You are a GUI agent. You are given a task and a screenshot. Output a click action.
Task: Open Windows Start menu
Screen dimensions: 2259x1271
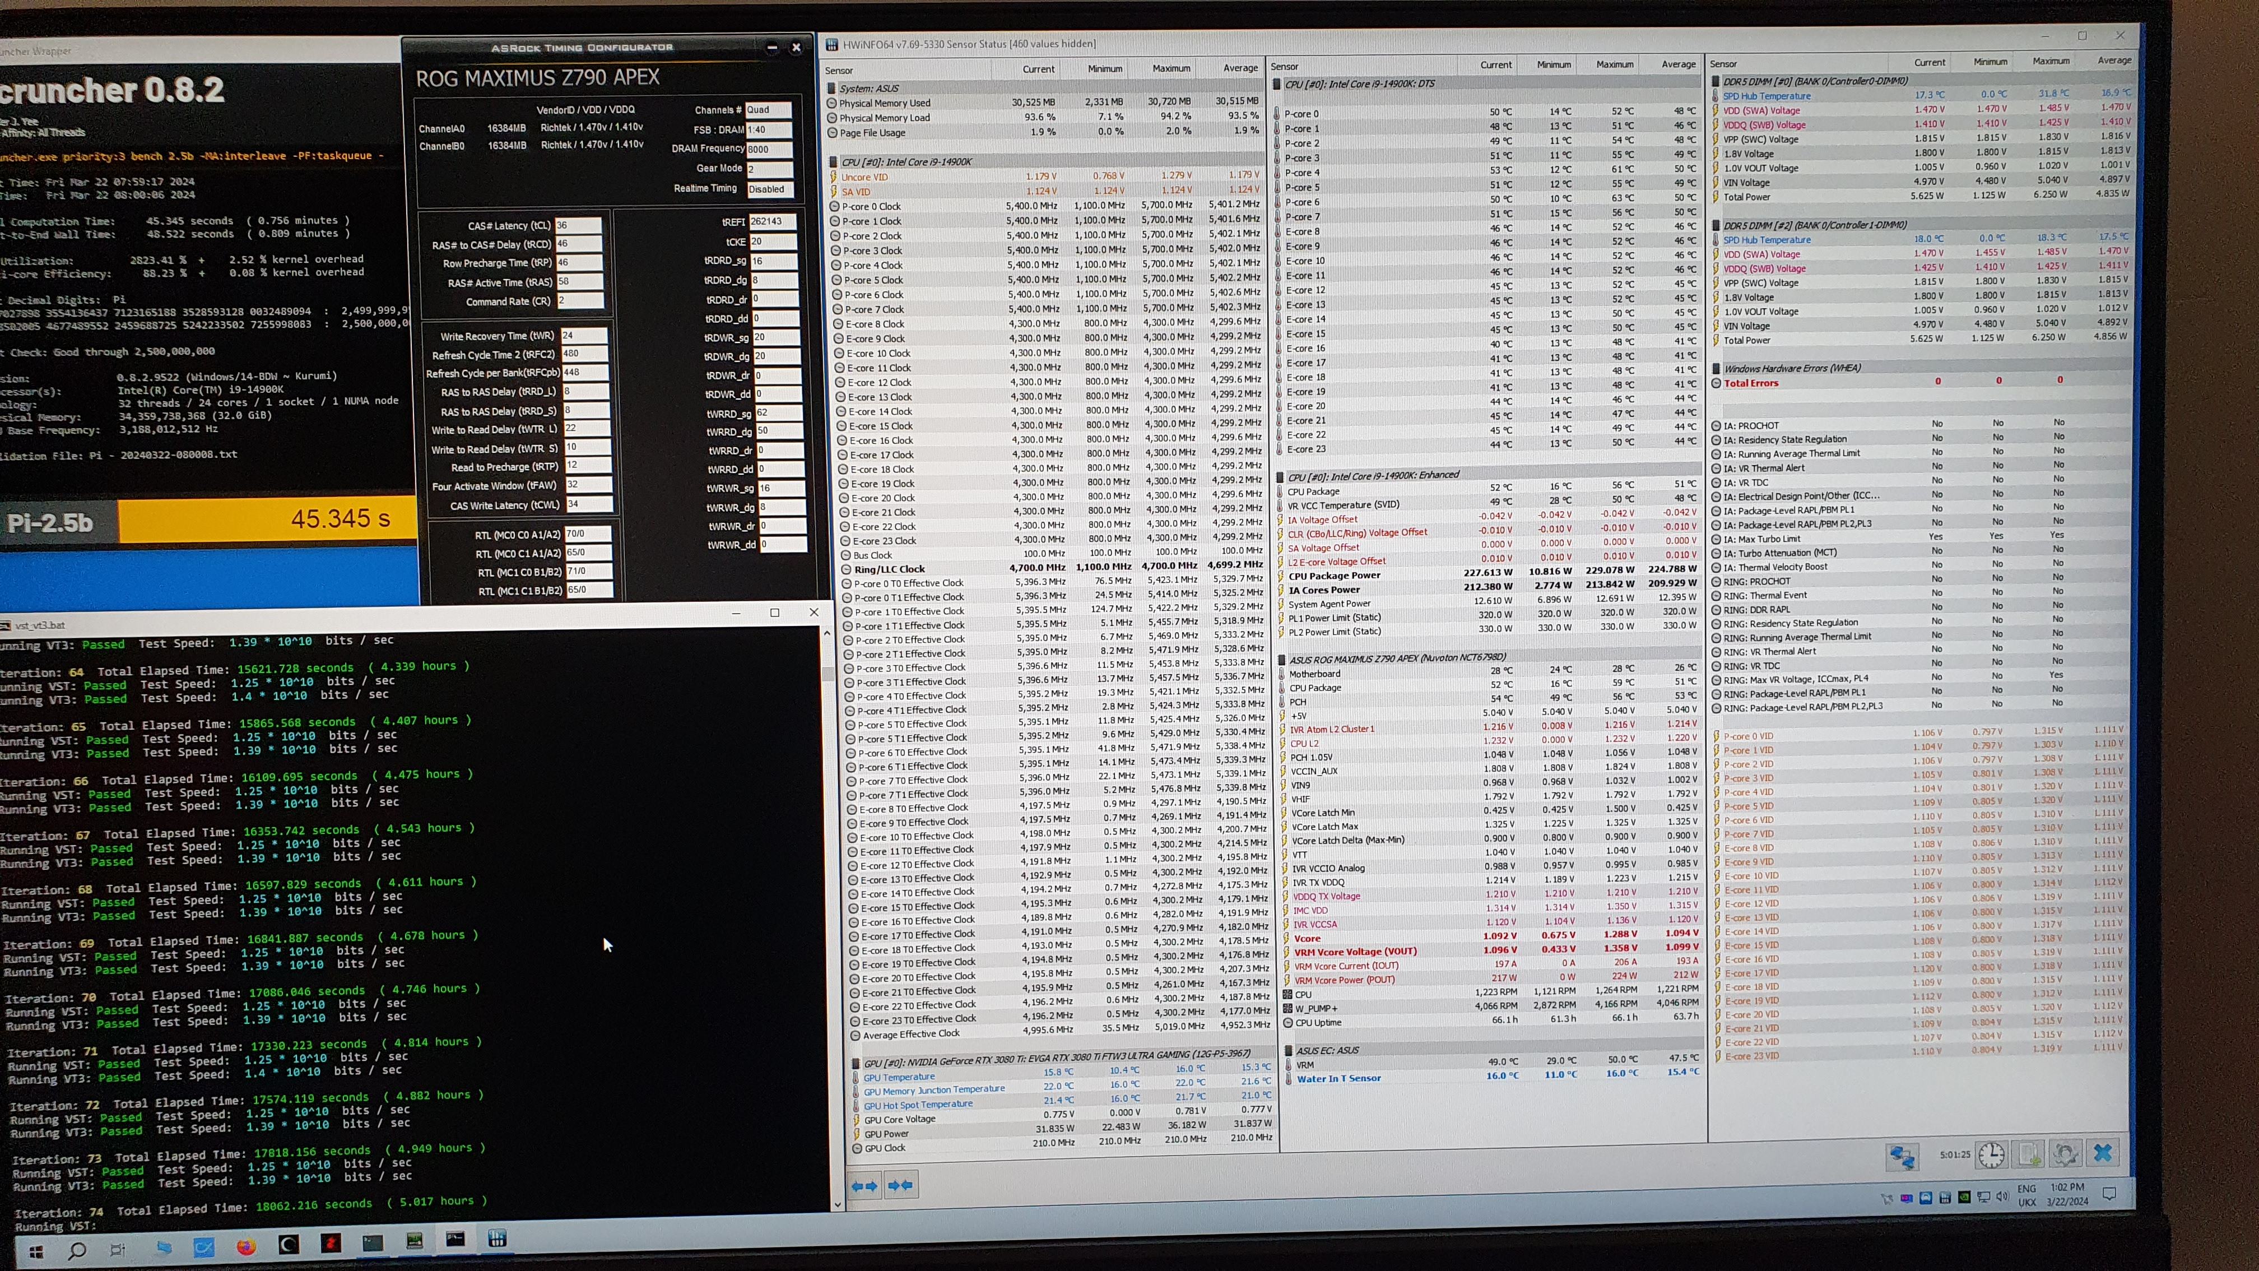point(36,1251)
